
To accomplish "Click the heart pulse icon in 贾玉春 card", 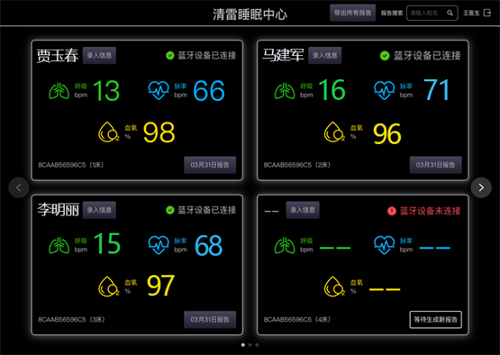I will [x=159, y=90].
